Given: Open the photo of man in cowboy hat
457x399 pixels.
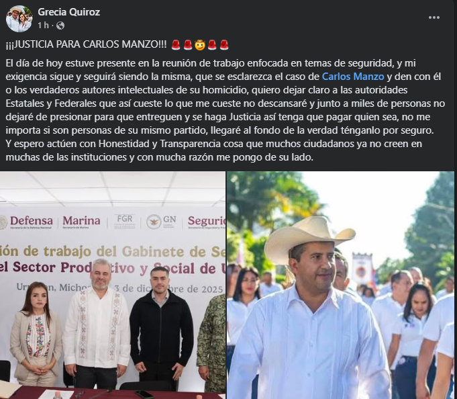Looking at the screenshot, I should click(340, 285).
